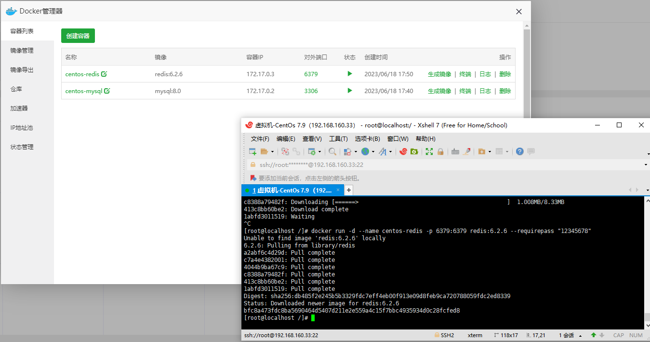Select 镜像导出 in Docker sidebar
This screenshot has width=650, height=342.
click(x=27, y=69)
